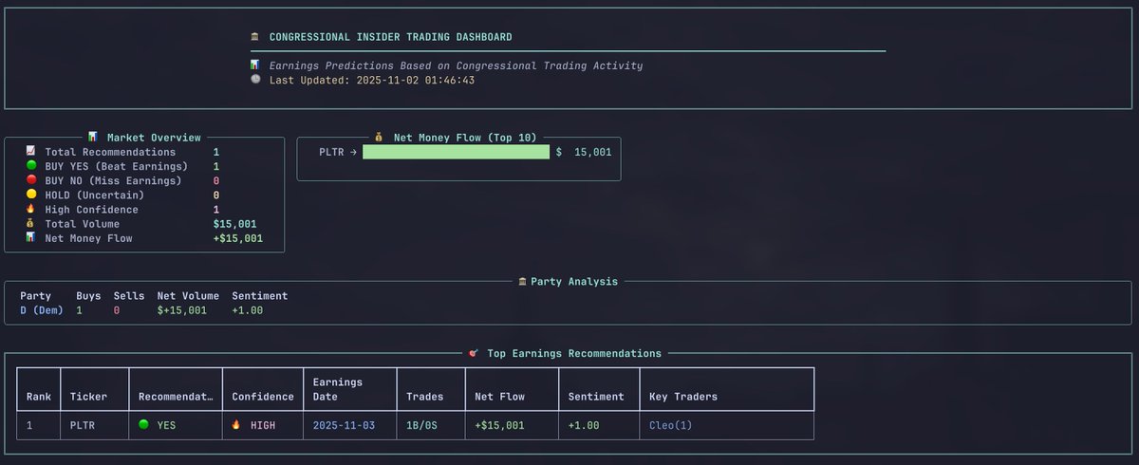Click the High Confidence label
Viewport: 1139px width, 465px height.
click(91, 210)
